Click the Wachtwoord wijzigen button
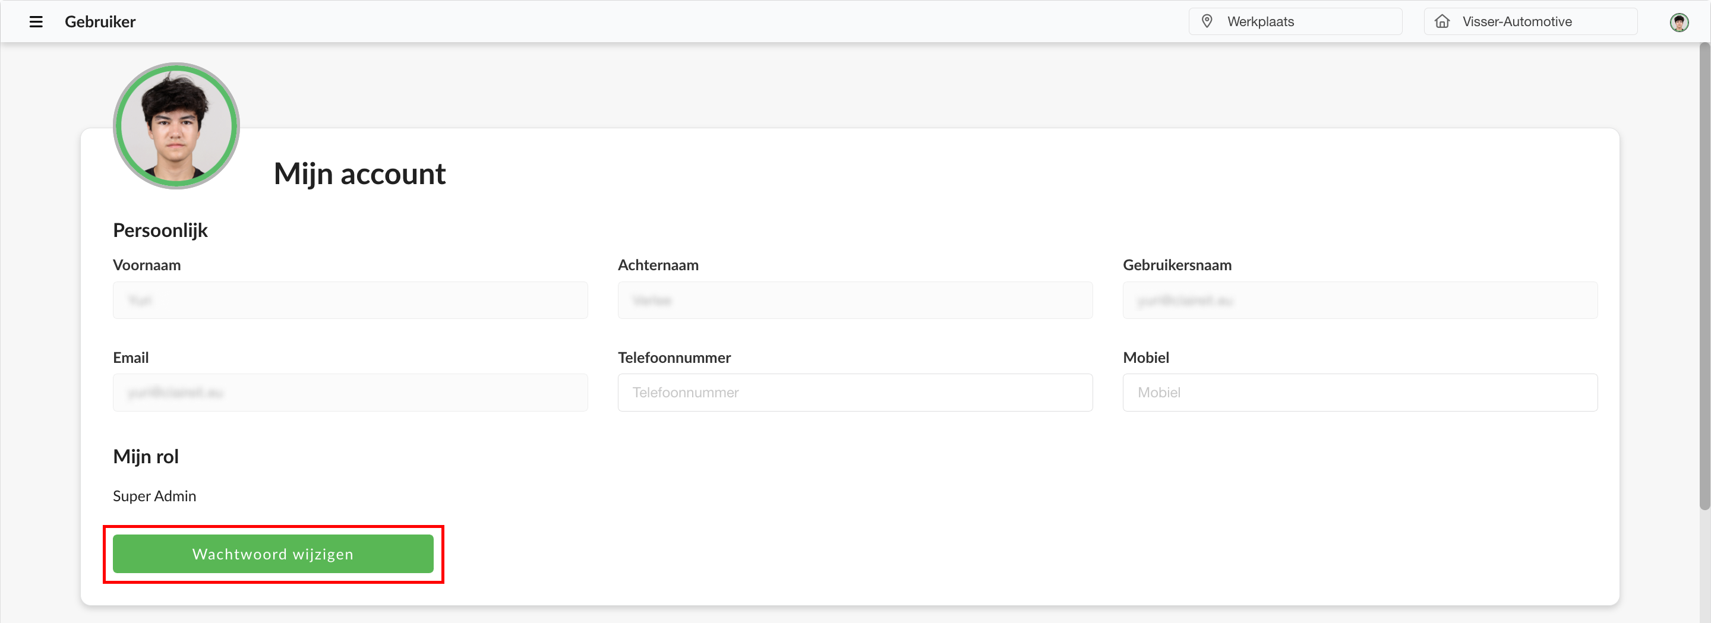Image resolution: width=1711 pixels, height=623 pixels. [273, 554]
